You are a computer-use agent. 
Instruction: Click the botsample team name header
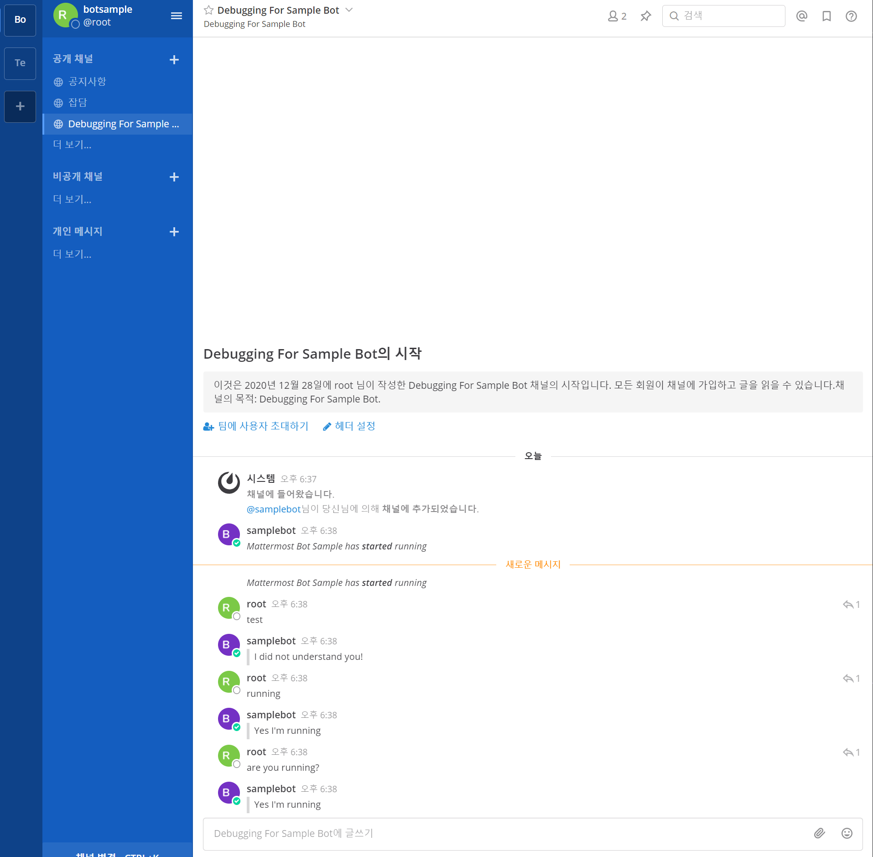click(x=108, y=10)
